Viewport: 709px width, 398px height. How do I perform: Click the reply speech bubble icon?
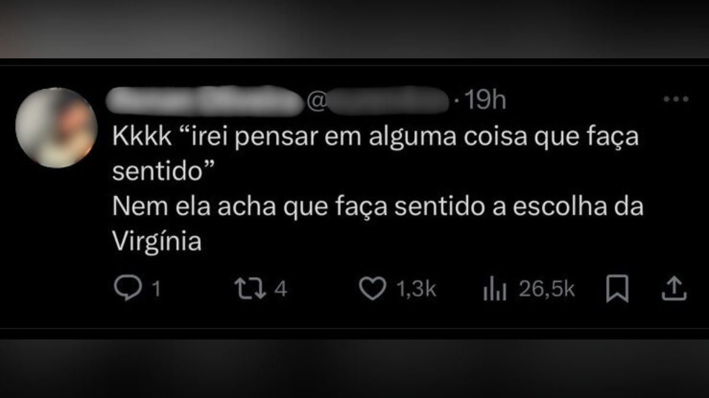125,289
